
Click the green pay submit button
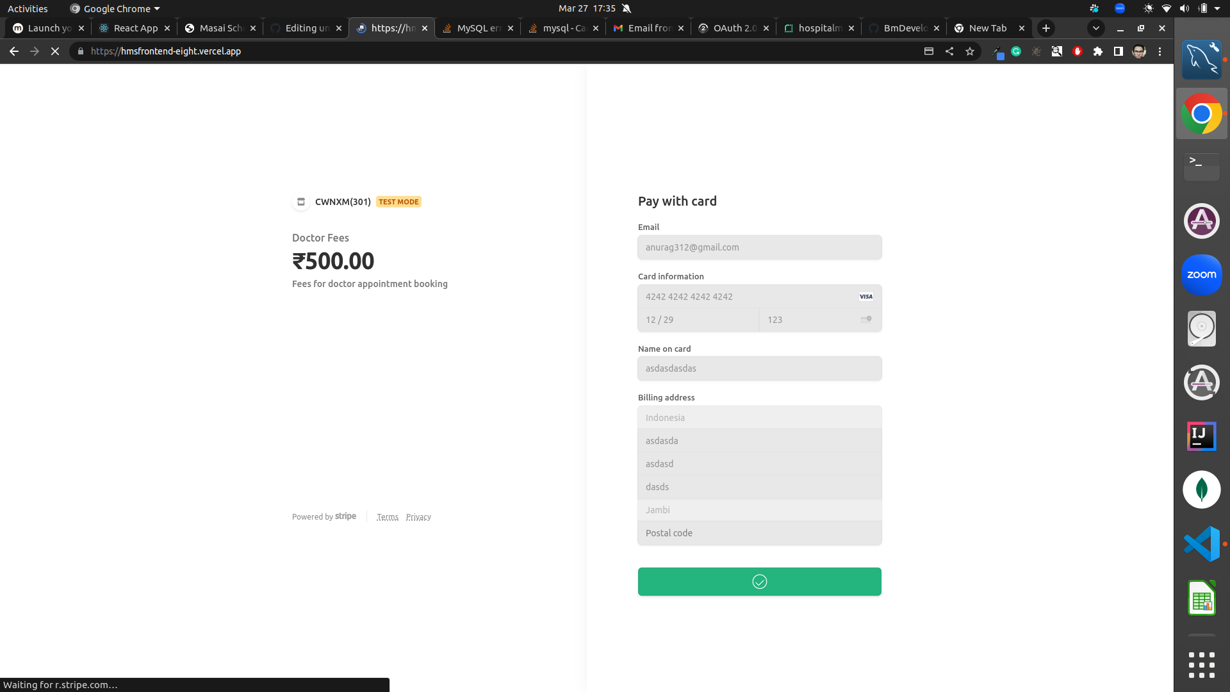point(759,582)
